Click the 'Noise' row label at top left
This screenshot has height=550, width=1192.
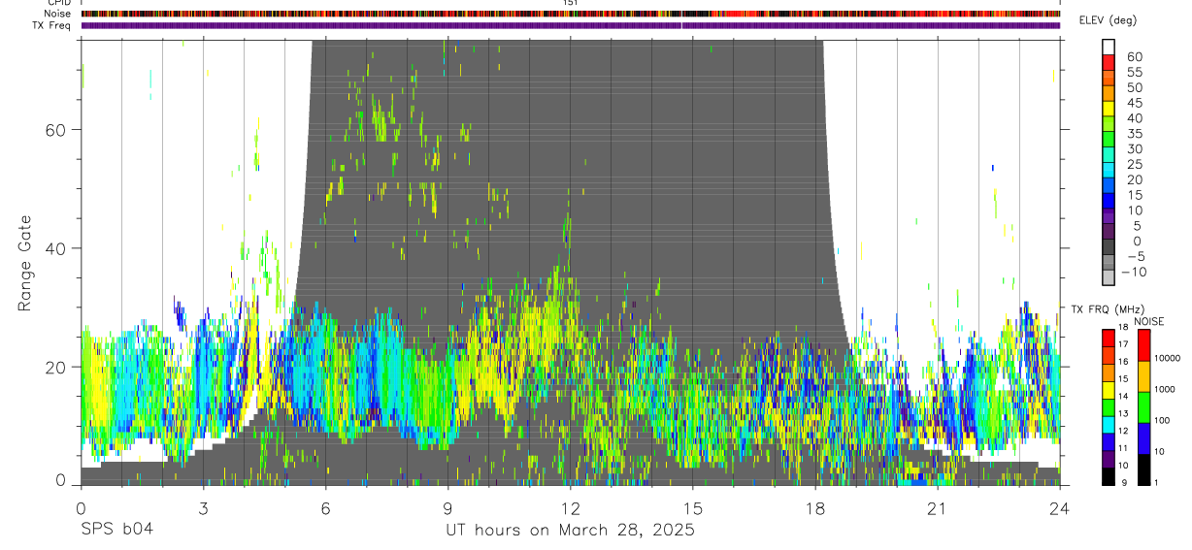tap(59, 14)
